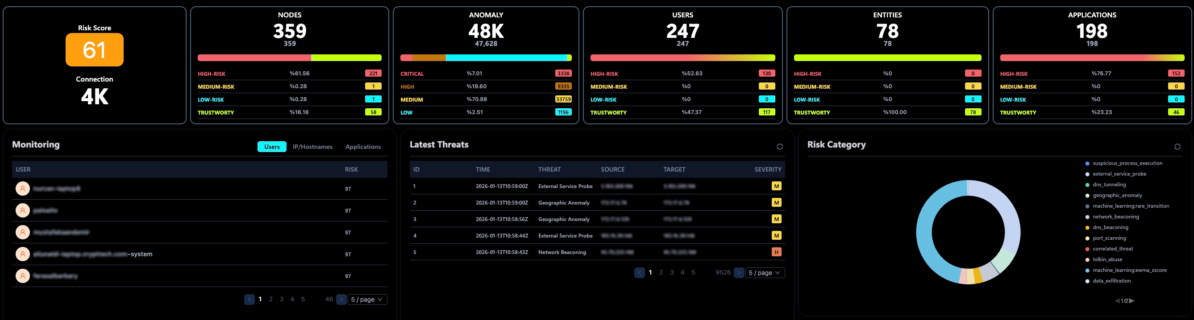Click the '117' TRUSTWORTY count in USERS
Image resolution: width=1194 pixels, height=320 pixels.
click(767, 112)
